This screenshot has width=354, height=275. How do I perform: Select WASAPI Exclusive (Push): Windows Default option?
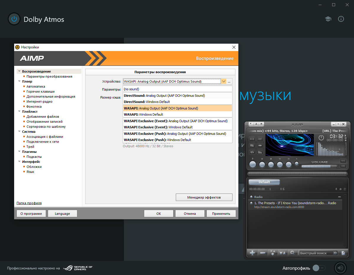click(x=178, y=140)
